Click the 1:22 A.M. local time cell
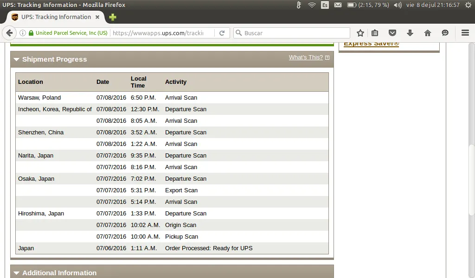This screenshot has width=475, height=278. 144,144
